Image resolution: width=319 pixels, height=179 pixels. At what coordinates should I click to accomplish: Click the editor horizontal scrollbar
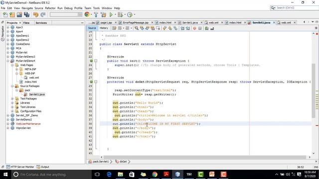(205, 157)
